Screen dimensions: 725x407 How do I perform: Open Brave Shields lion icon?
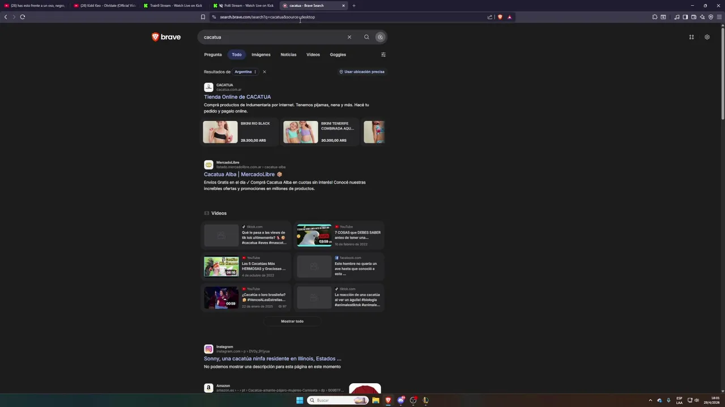click(x=500, y=17)
